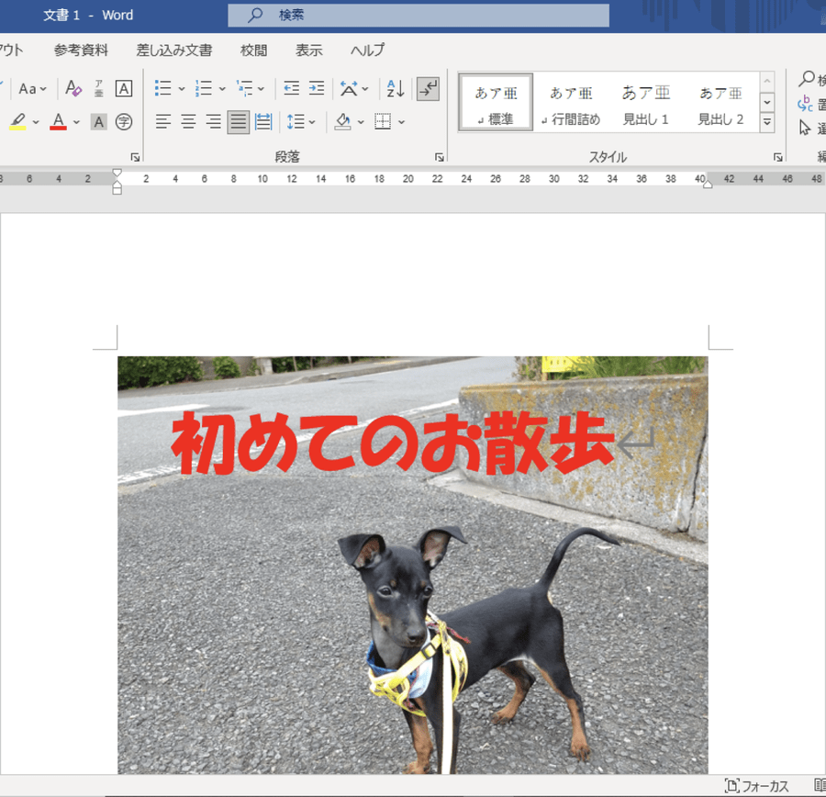The image size is (826, 797).
Task: Open 差し込み文書 tab
Action: (x=174, y=51)
